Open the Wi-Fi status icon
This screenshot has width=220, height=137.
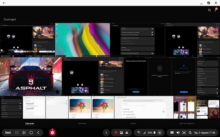point(139,133)
